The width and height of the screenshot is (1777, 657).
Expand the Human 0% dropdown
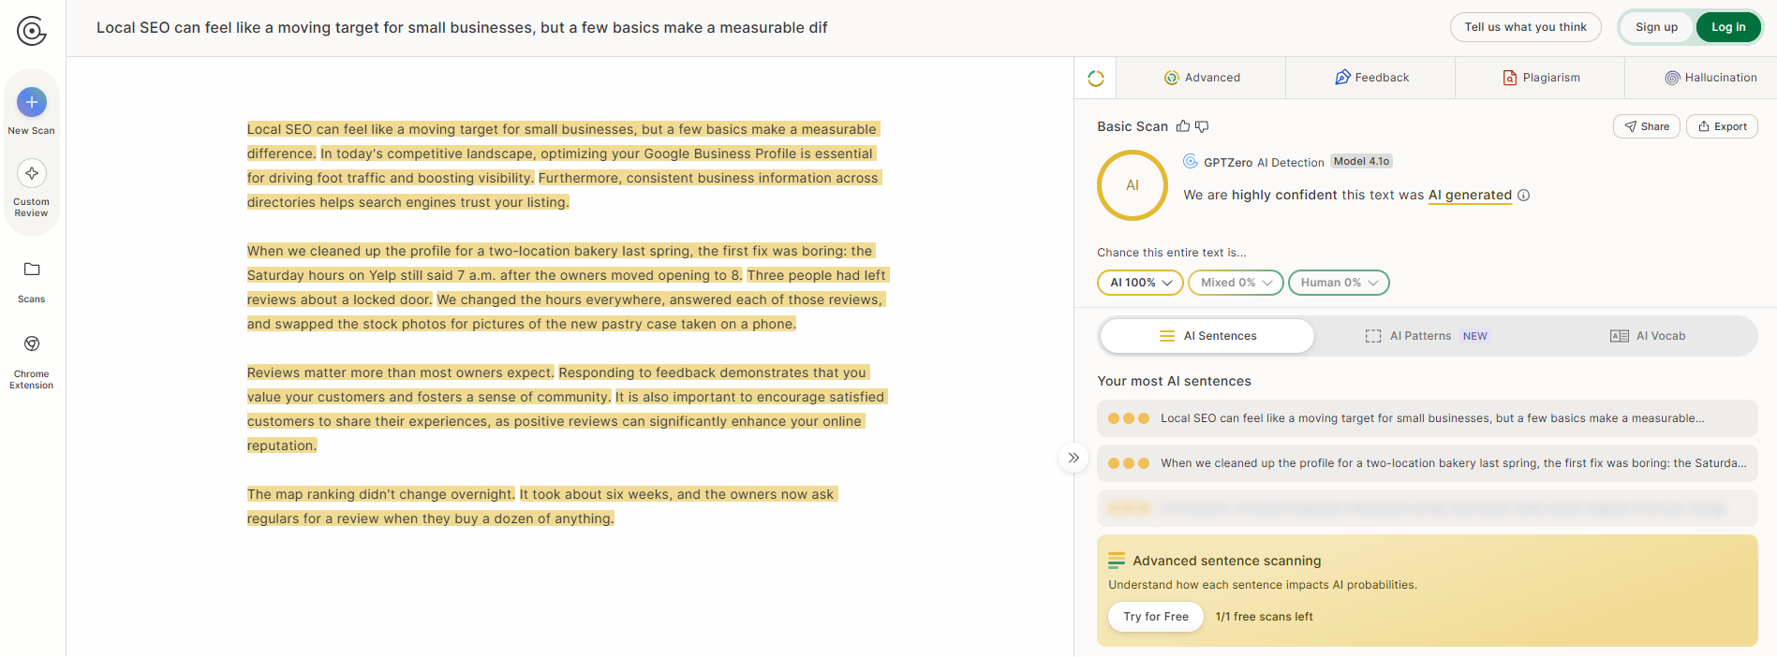1339,283
